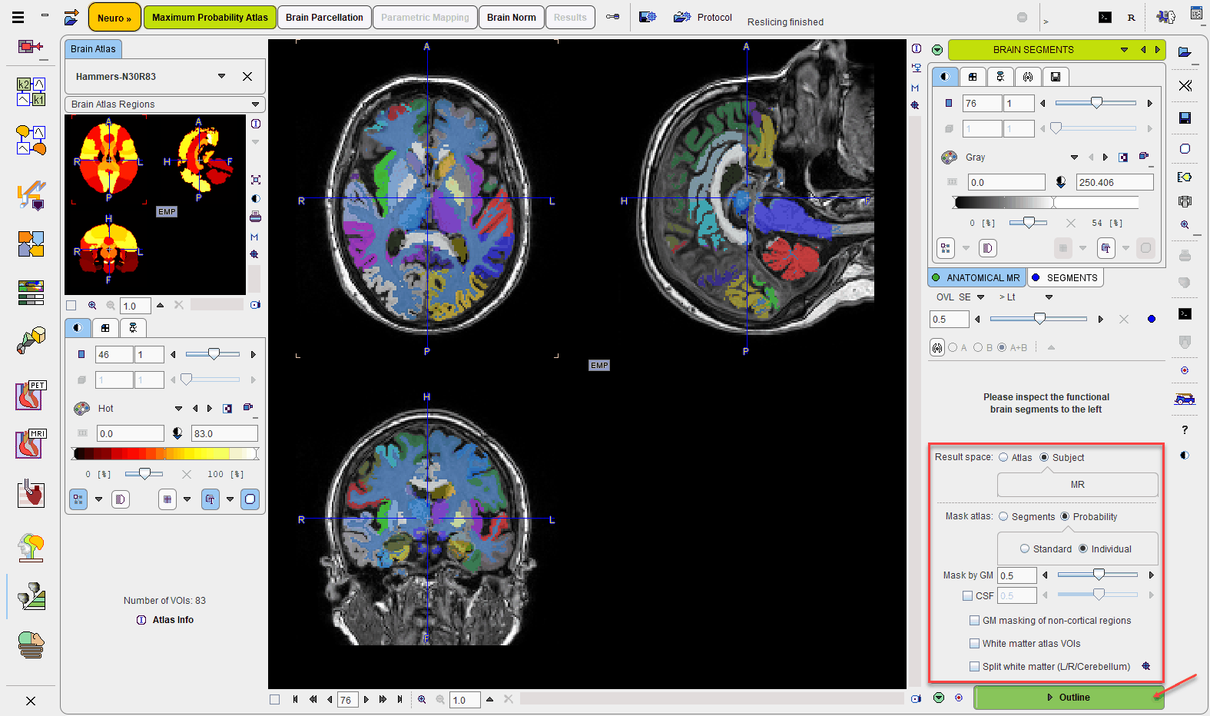Switch to the ANATOMICAL MR image tab
The height and width of the screenshot is (716, 1210).
click(x=976, y=277)
